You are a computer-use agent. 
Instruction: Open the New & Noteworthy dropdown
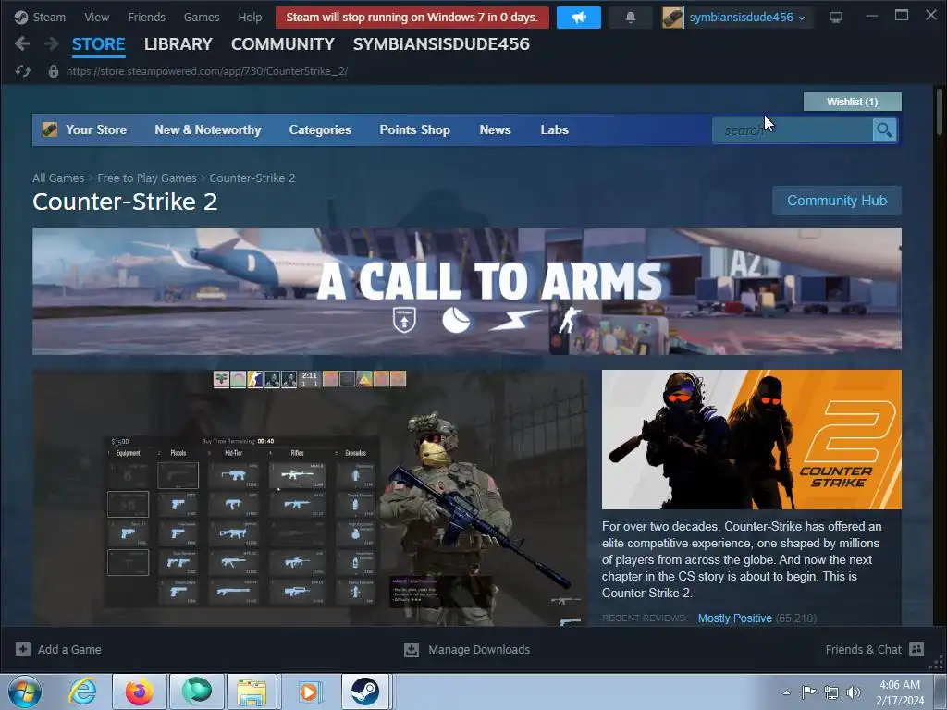(208, 129)
